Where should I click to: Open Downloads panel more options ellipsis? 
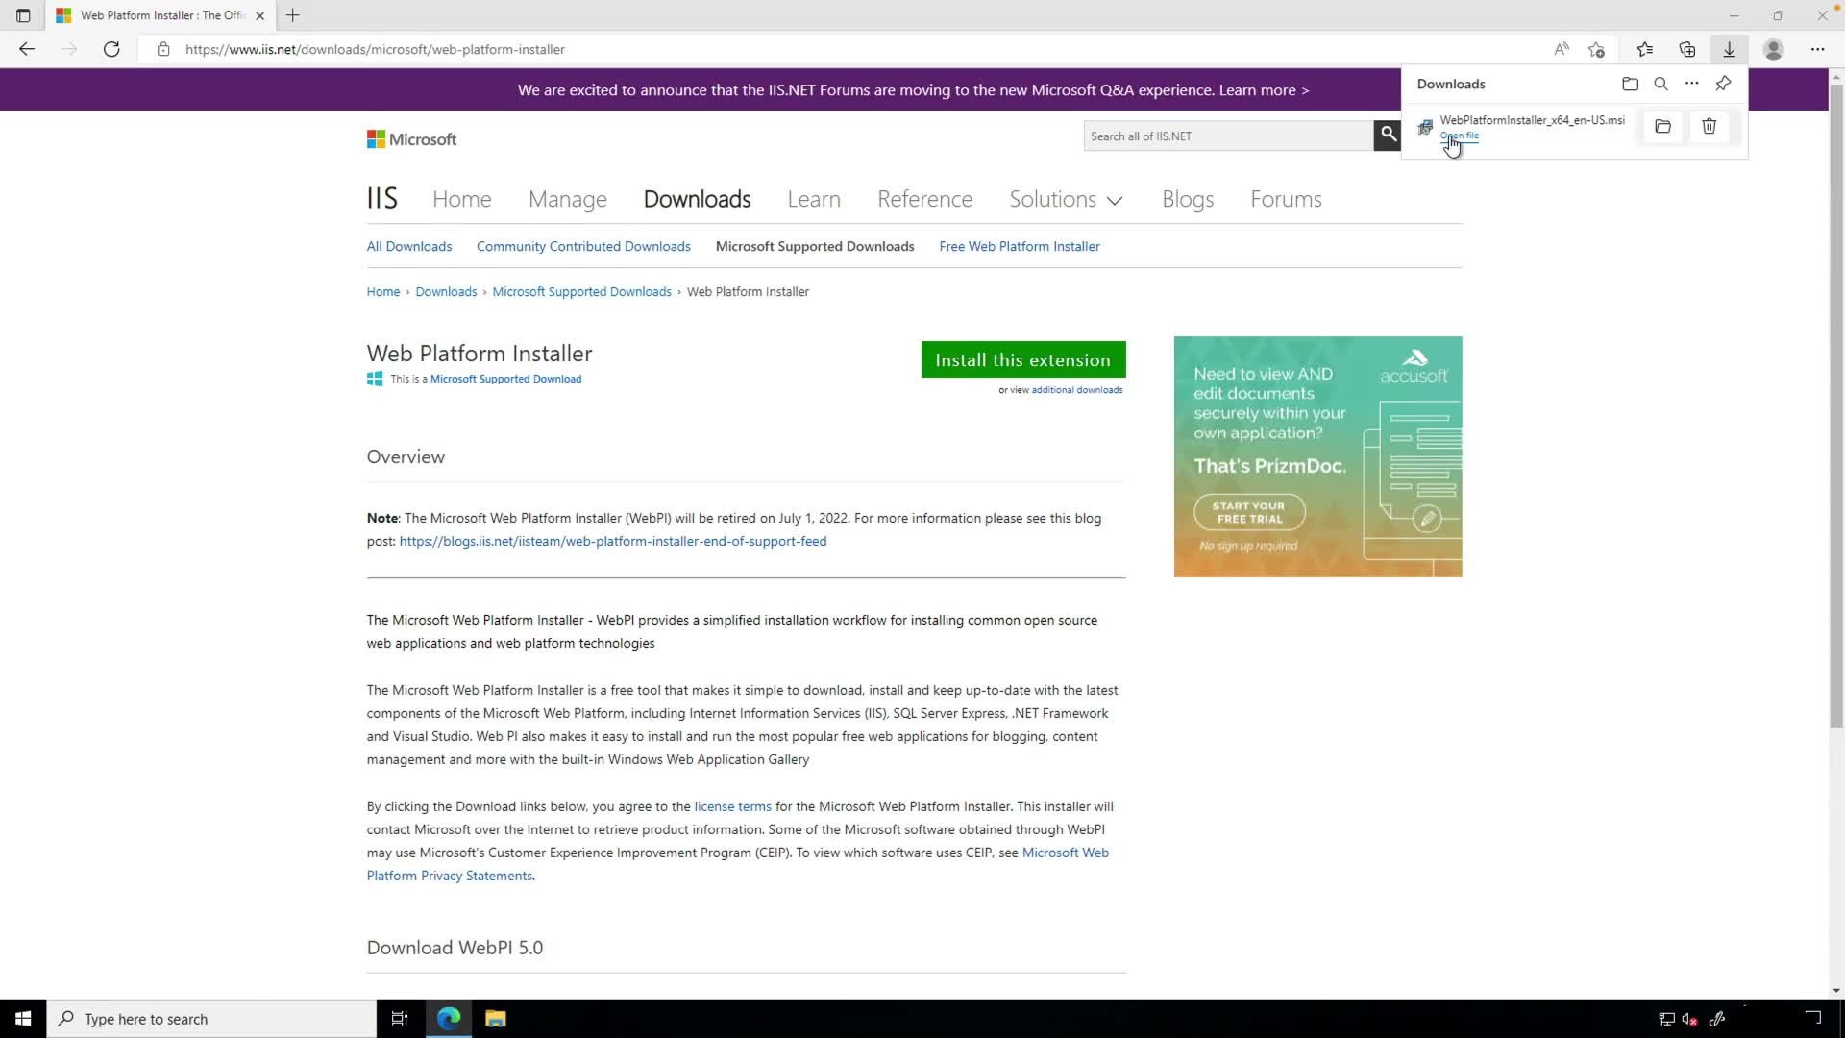1691,84
